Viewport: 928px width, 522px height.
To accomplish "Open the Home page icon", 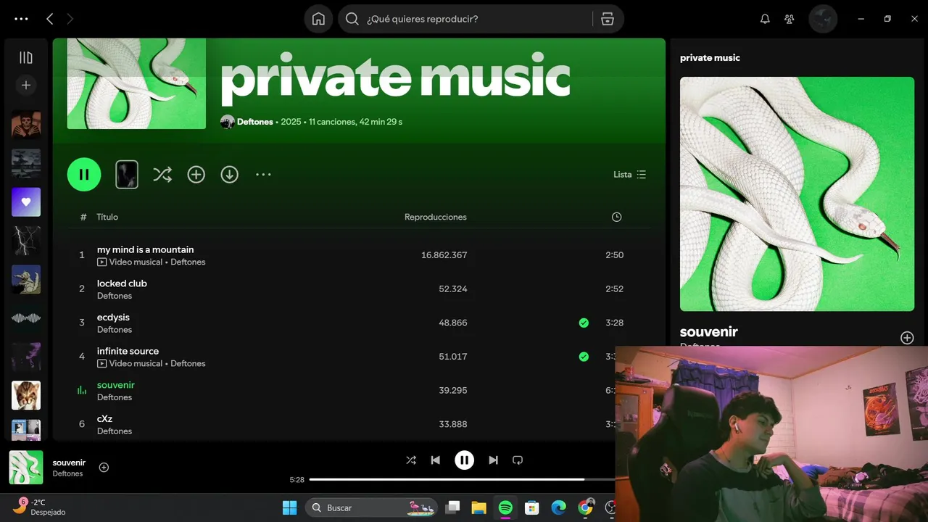I will pos(318,19).
